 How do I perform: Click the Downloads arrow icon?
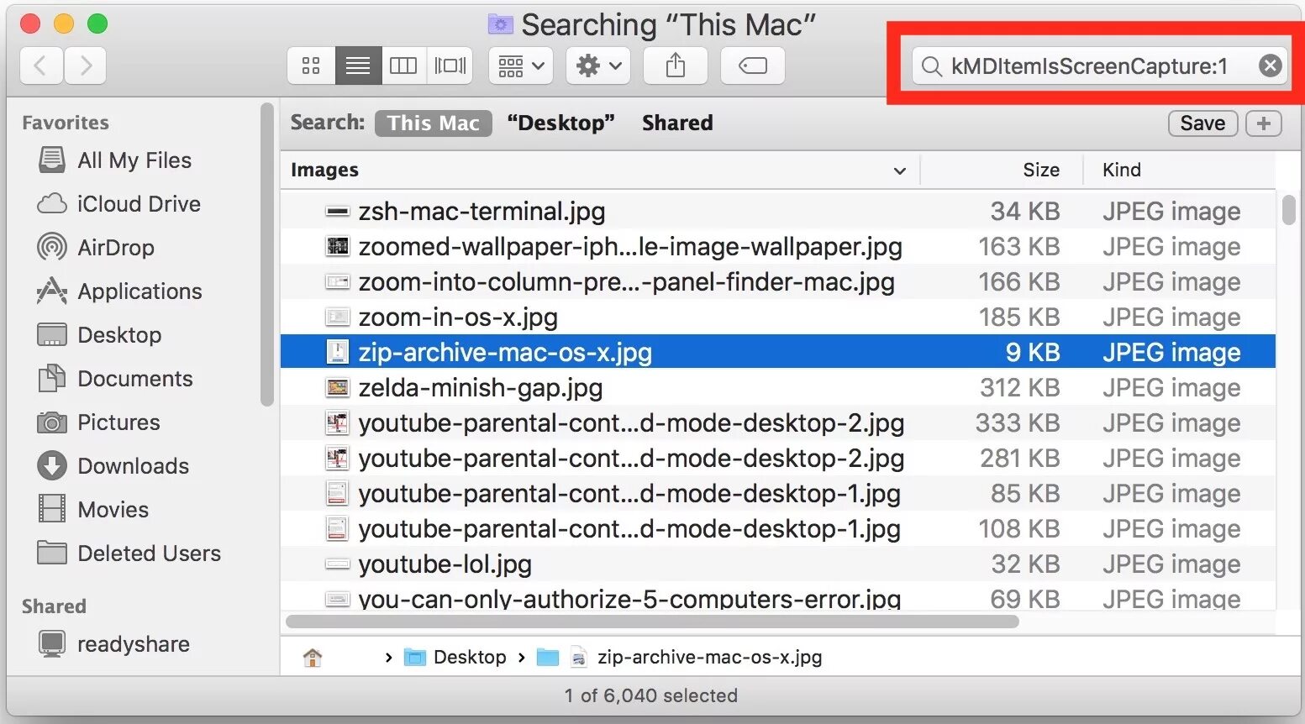[x=52, y=465]
